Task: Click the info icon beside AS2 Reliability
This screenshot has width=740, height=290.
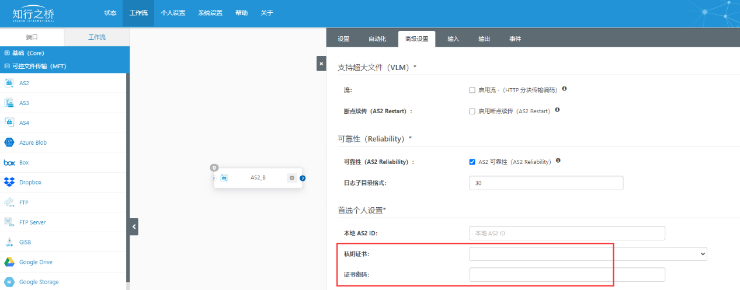Action: point(558,161)
